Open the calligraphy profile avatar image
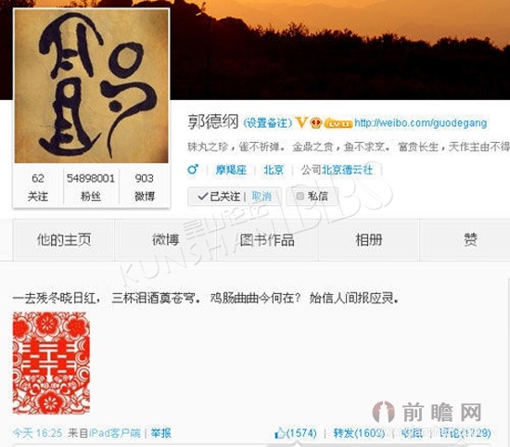 coord(91,86)
